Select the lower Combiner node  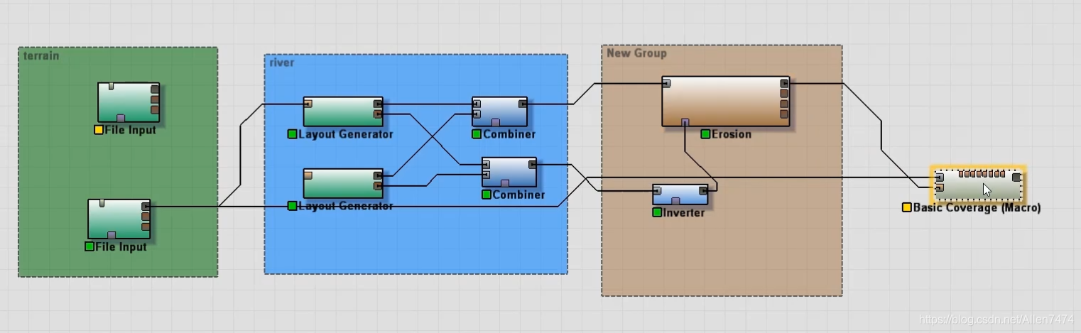[x=509, y=173]
